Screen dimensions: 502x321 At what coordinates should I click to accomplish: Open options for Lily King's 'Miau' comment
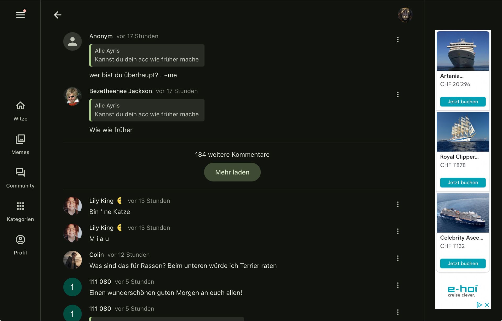[x=398, y=231]
